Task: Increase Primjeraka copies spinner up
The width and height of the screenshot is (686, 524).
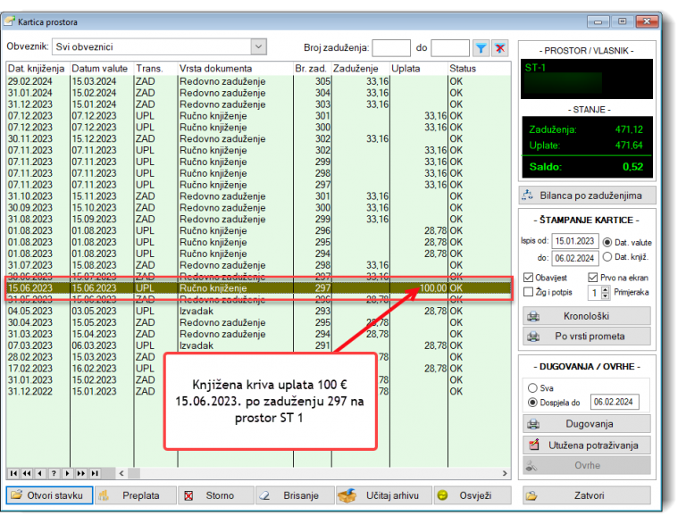Action: 606,289
